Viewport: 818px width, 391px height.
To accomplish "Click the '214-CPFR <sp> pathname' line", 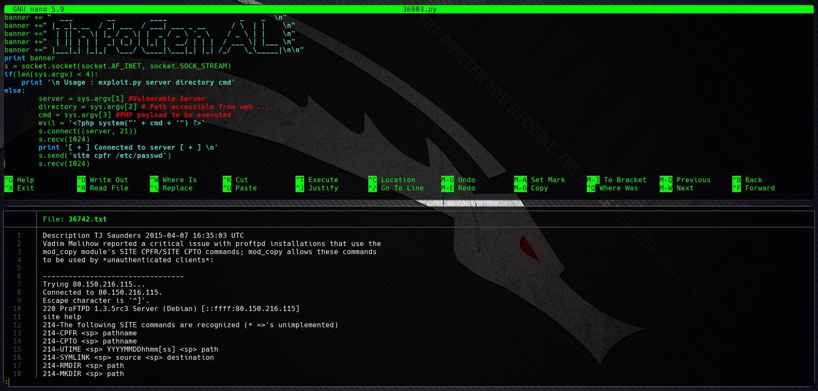I will pos(90,333).
